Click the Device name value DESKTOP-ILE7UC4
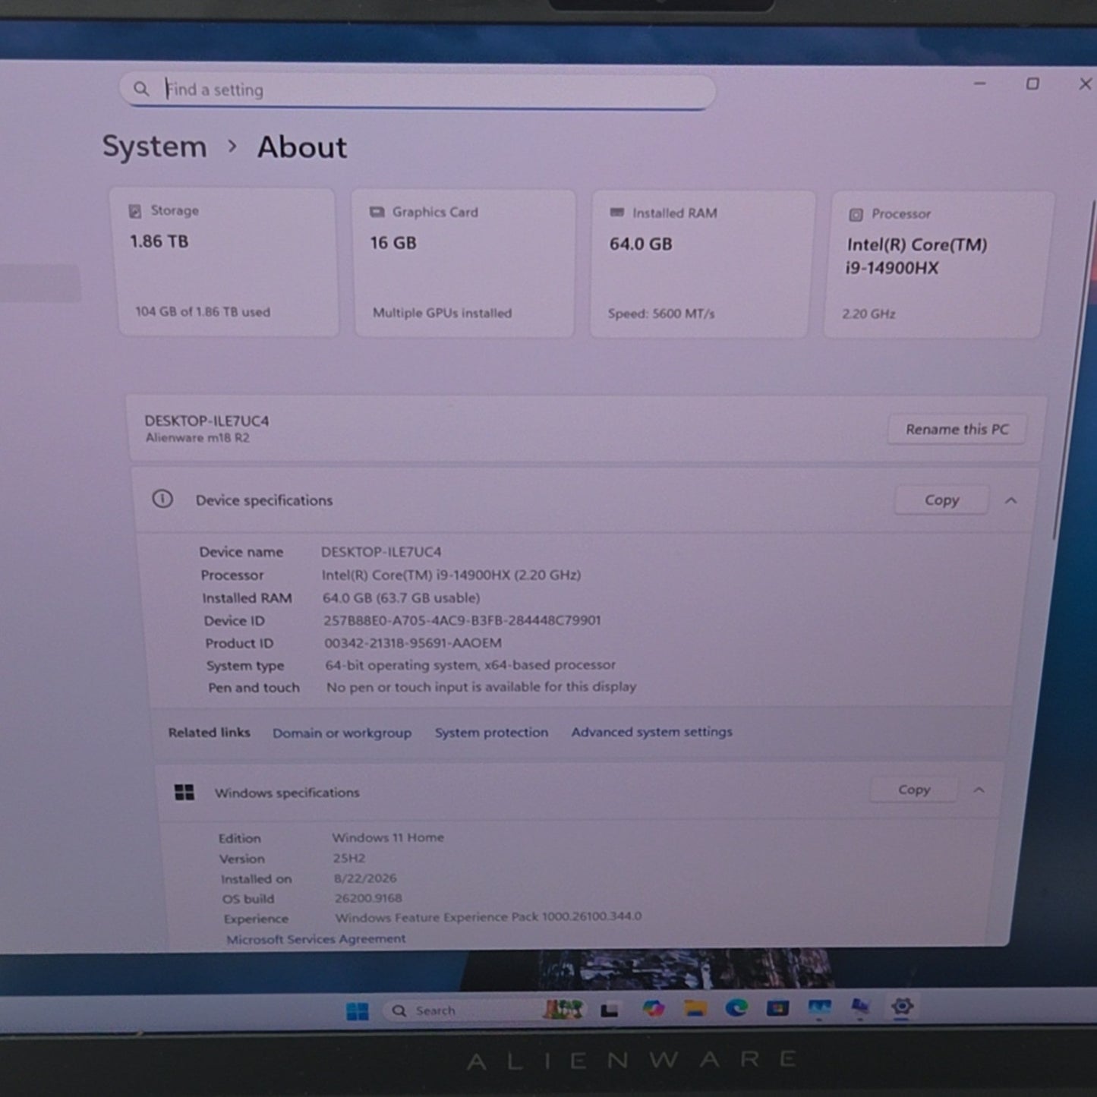 (x=381, y=552)
